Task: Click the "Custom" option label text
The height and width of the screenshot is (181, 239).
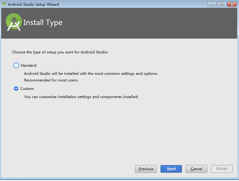Action: tap(27, 89)
